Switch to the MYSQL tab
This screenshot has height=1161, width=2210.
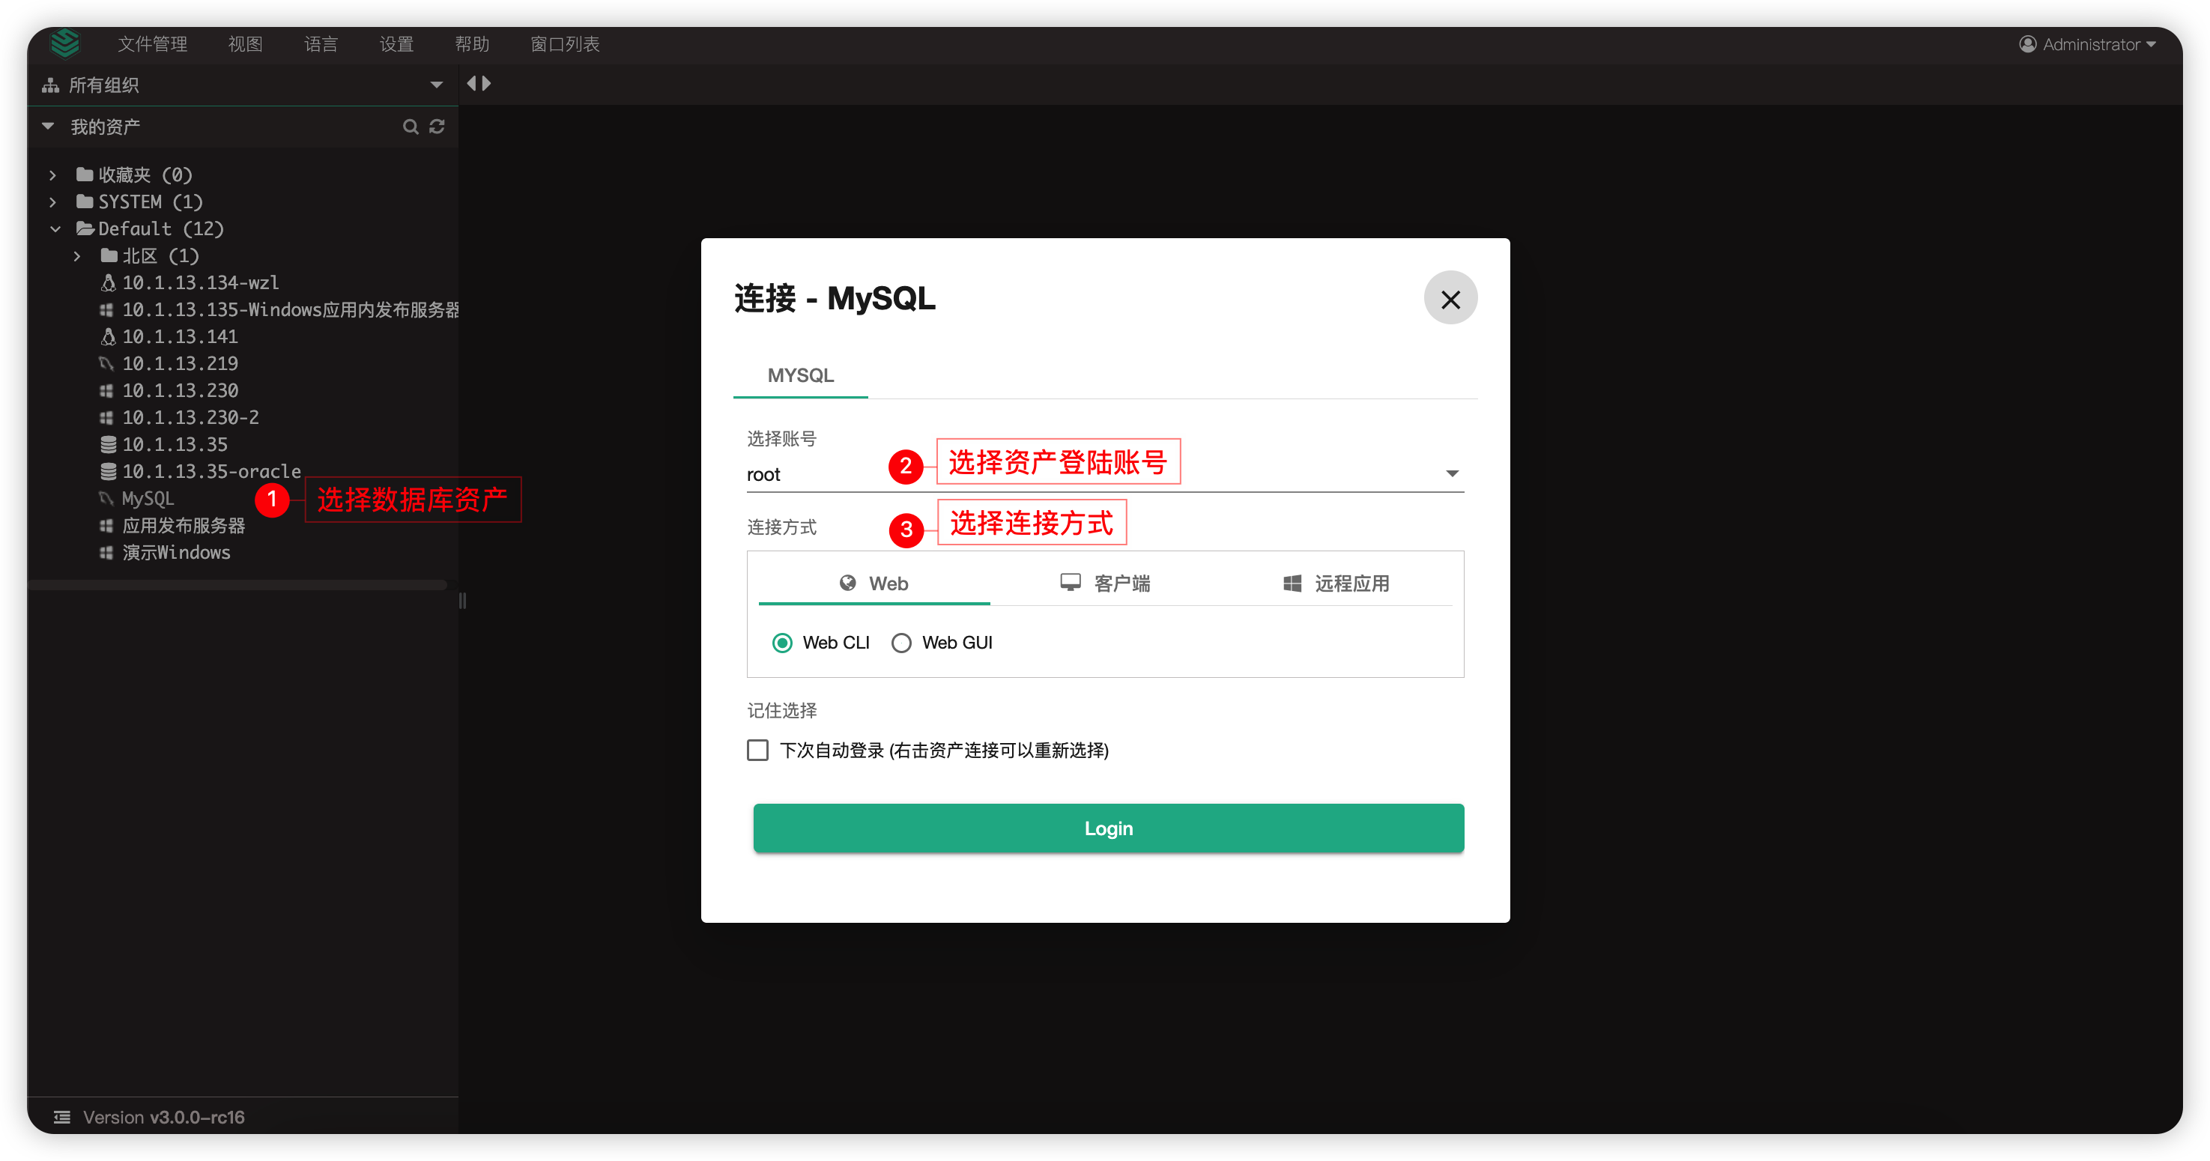click(800, 375)
